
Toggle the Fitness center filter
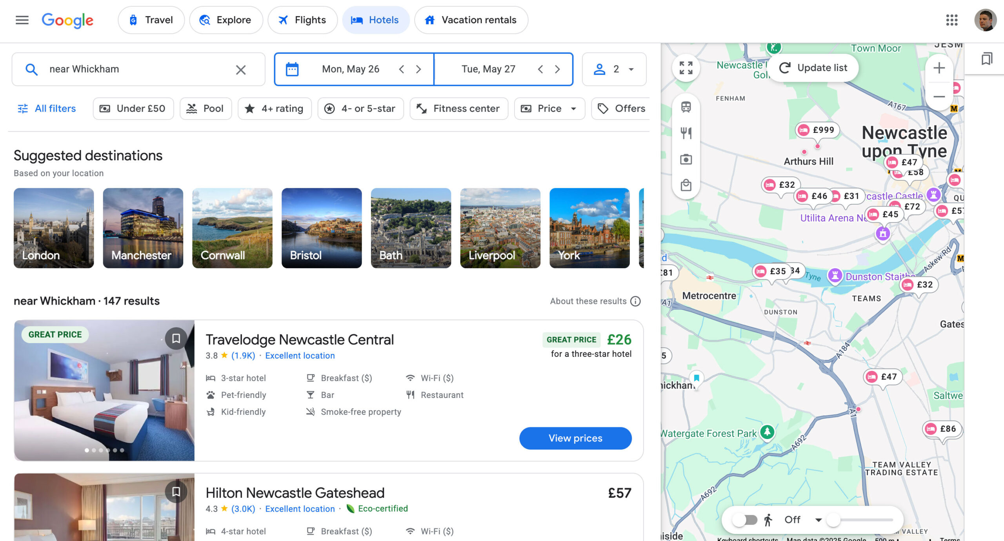[x=459, y=109]
